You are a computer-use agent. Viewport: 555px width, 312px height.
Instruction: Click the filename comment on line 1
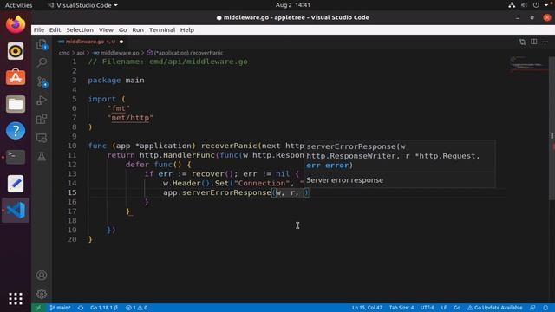167,62
